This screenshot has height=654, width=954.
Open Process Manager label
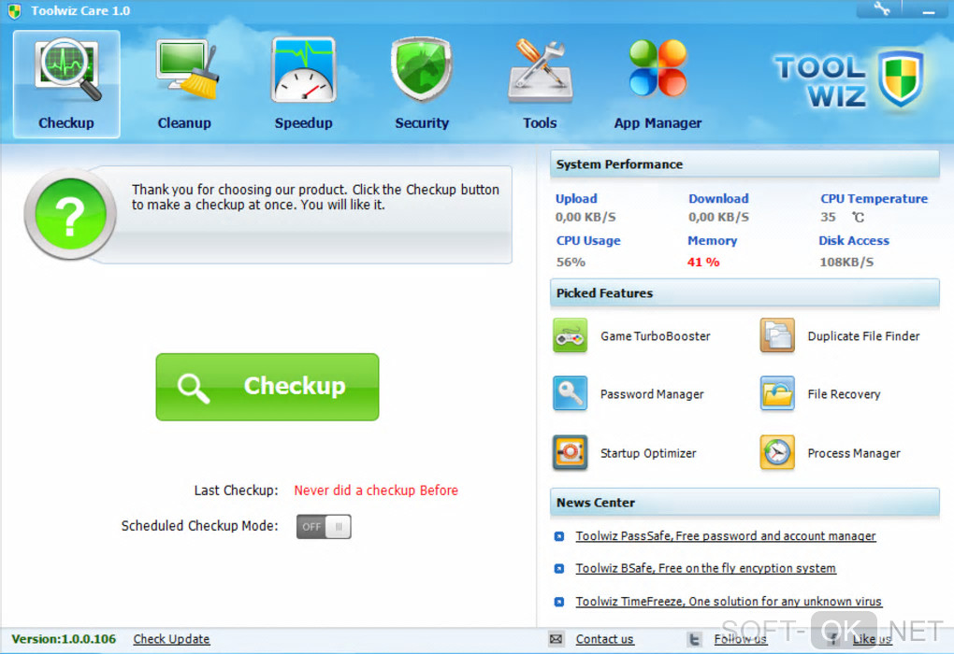pyautogui.click(x=854, y=453)
